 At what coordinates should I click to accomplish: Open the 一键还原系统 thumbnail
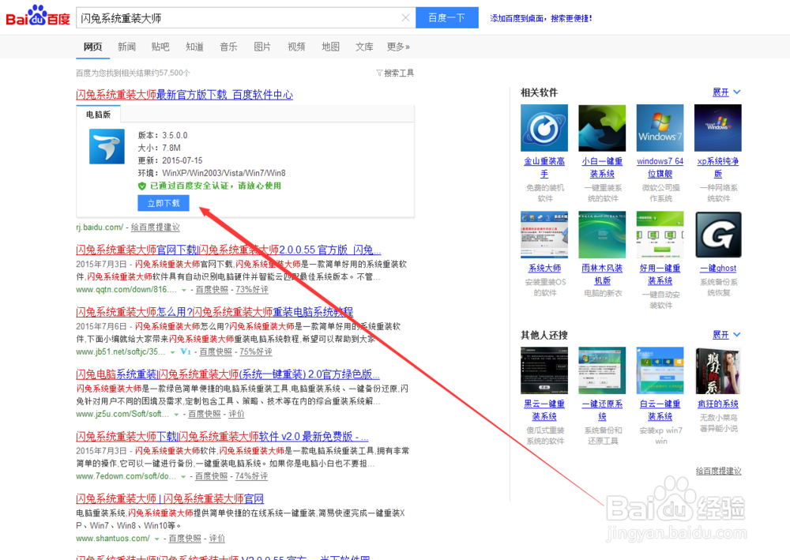pos(602,370)
